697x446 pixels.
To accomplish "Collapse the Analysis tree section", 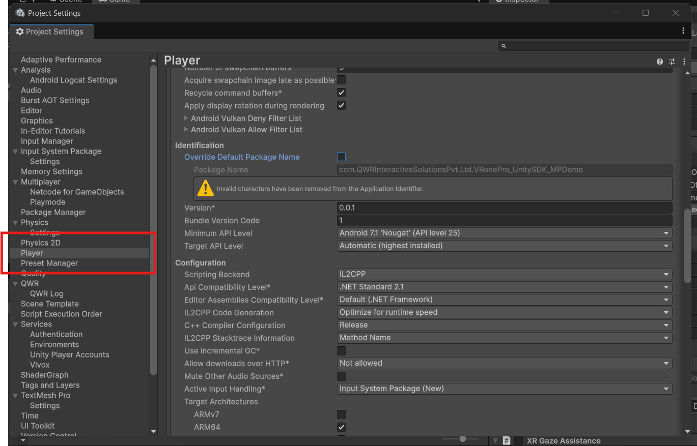I will click(15, 70).
